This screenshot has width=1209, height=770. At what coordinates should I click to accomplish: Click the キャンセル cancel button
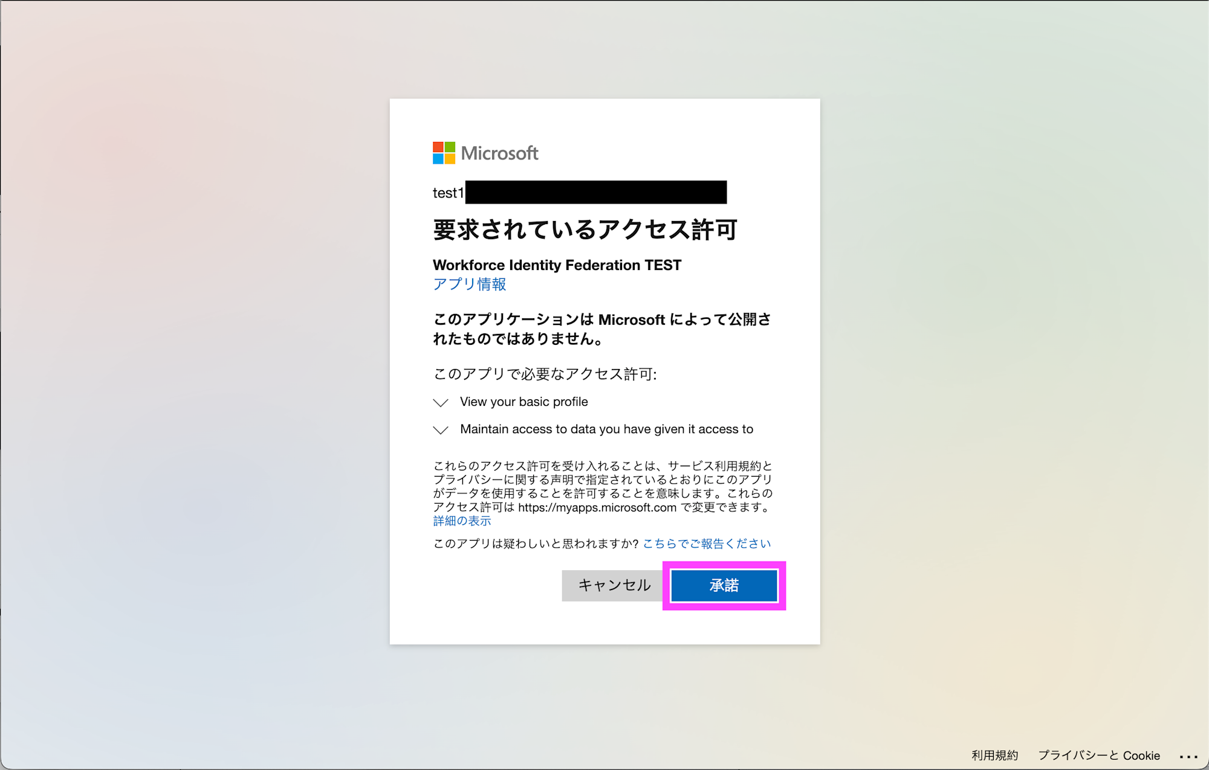(614, 585)
